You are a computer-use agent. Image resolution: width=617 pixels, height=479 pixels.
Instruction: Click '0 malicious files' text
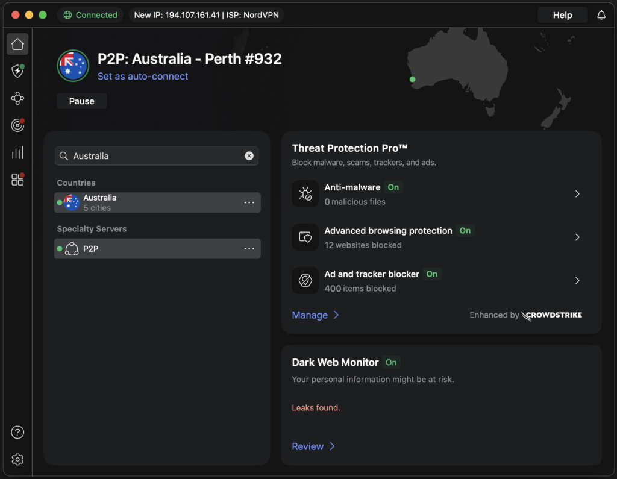354,202
